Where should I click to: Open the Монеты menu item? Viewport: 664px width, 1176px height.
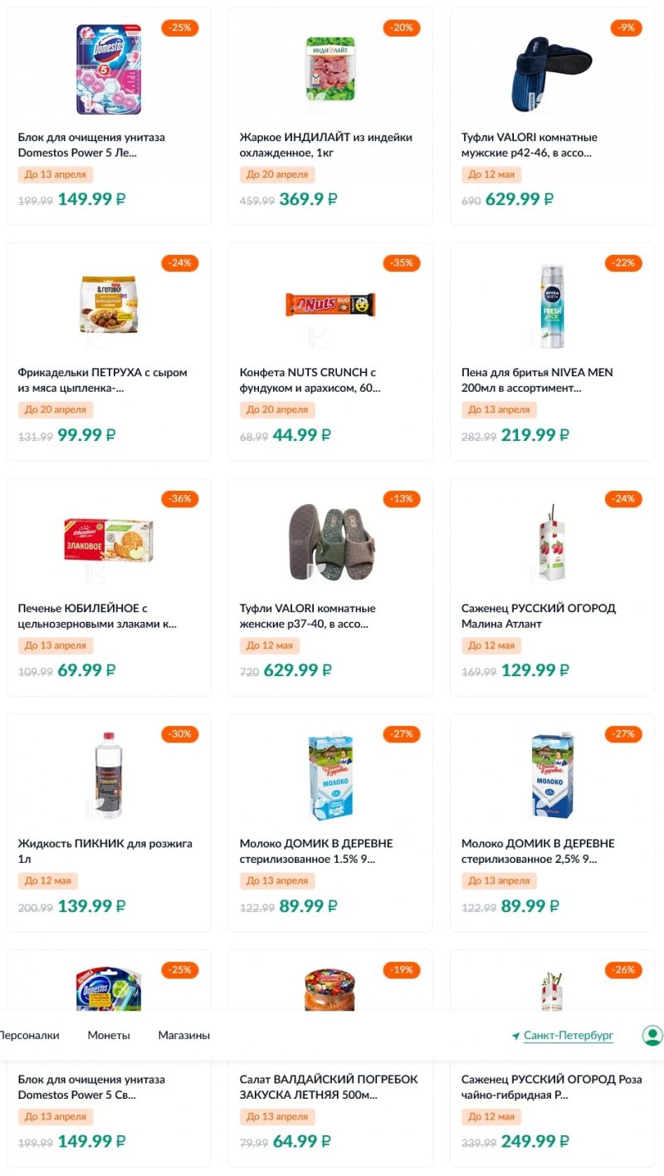pos(109,1036)
